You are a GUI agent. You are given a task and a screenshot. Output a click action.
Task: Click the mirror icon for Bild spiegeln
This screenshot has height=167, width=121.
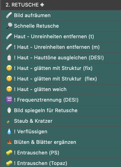tap(9, 110)
